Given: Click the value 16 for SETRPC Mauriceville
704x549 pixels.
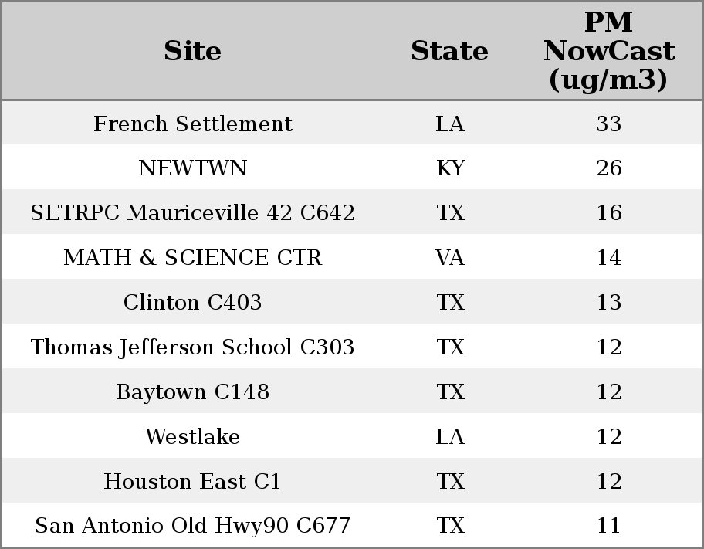Looking at the screenshot, I should tap(609, 212).
